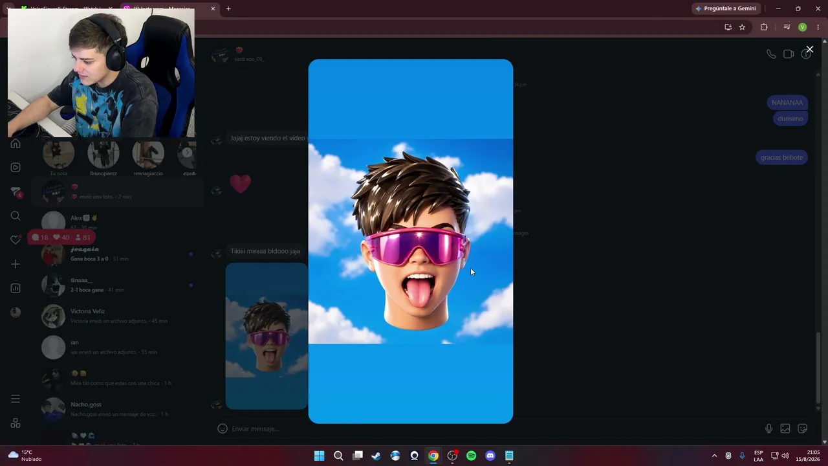The image size is (828, 466).
Task: Click the sent message 'gracias bebote'
Action: point(781,157)
